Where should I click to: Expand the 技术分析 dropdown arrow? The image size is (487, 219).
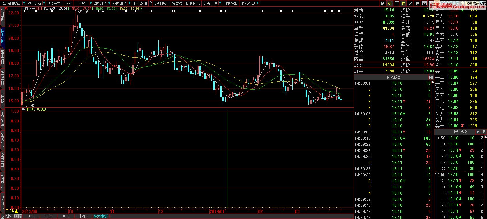point(44,3)
